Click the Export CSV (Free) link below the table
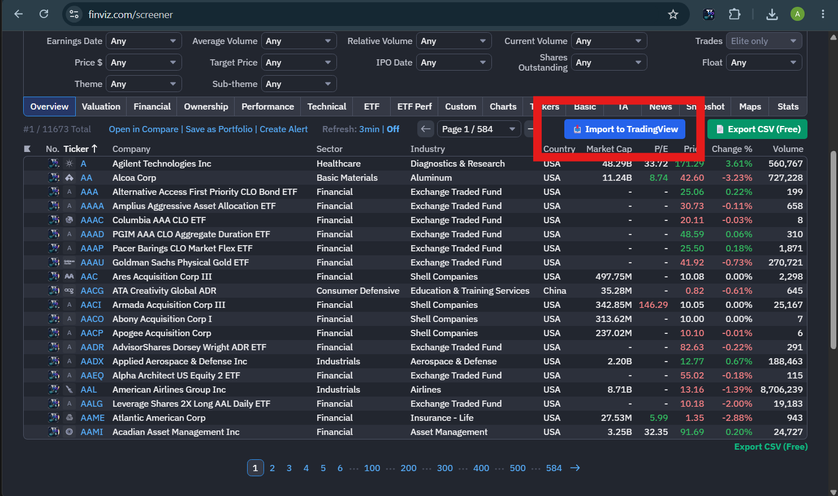 (771, 446)
